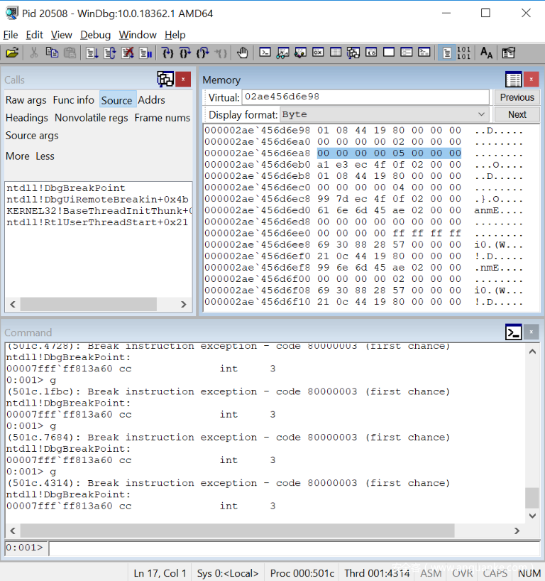The width and height of the screenshot is (545, 581).
Task: Toggle source mode on in toolbar
Action: pyautogui.click(x=446, y=53)
